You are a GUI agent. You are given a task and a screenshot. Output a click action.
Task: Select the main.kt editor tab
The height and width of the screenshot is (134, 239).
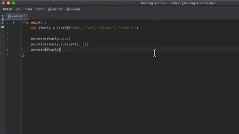click(17, 16)
